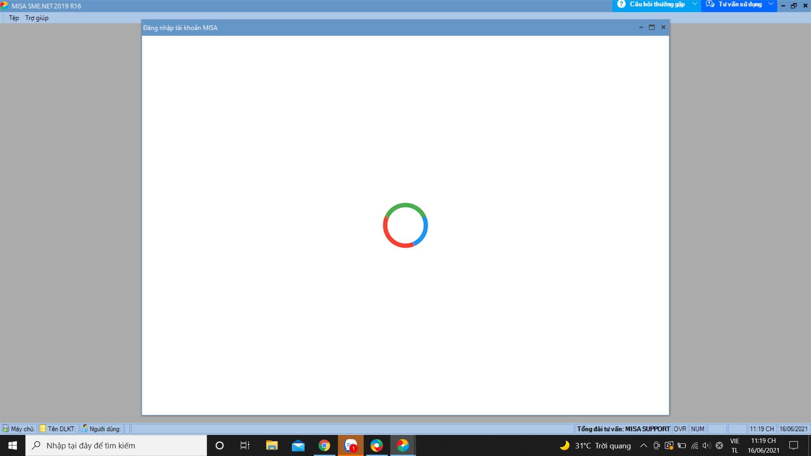Close the MISA SME.NET main window
The width and height of the screenshot is (811, 456).
coord(805,6)
